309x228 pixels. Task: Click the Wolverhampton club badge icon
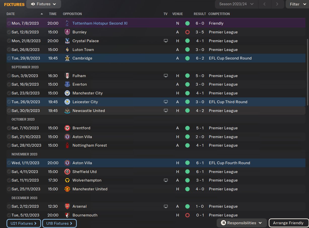67,180
